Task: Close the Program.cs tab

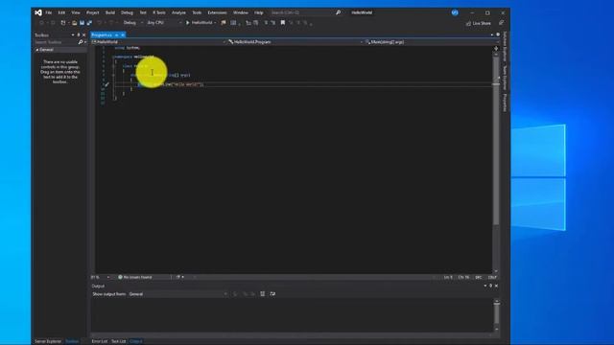Action: click(x=123, y=34)
